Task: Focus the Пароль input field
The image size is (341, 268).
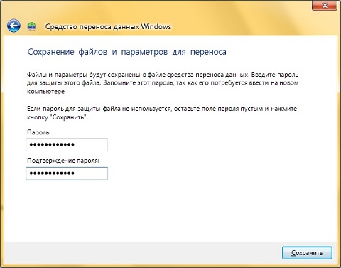Action: [67, 144]
